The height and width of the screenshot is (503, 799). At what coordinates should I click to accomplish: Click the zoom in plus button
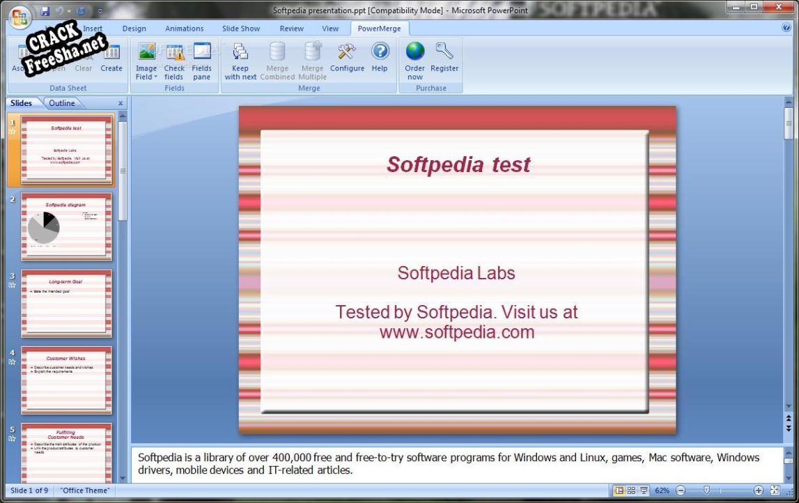pos(759,490)
